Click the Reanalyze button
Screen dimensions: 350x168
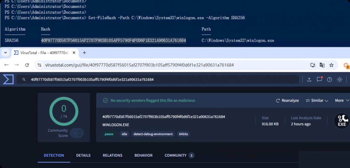coord(287,101)
